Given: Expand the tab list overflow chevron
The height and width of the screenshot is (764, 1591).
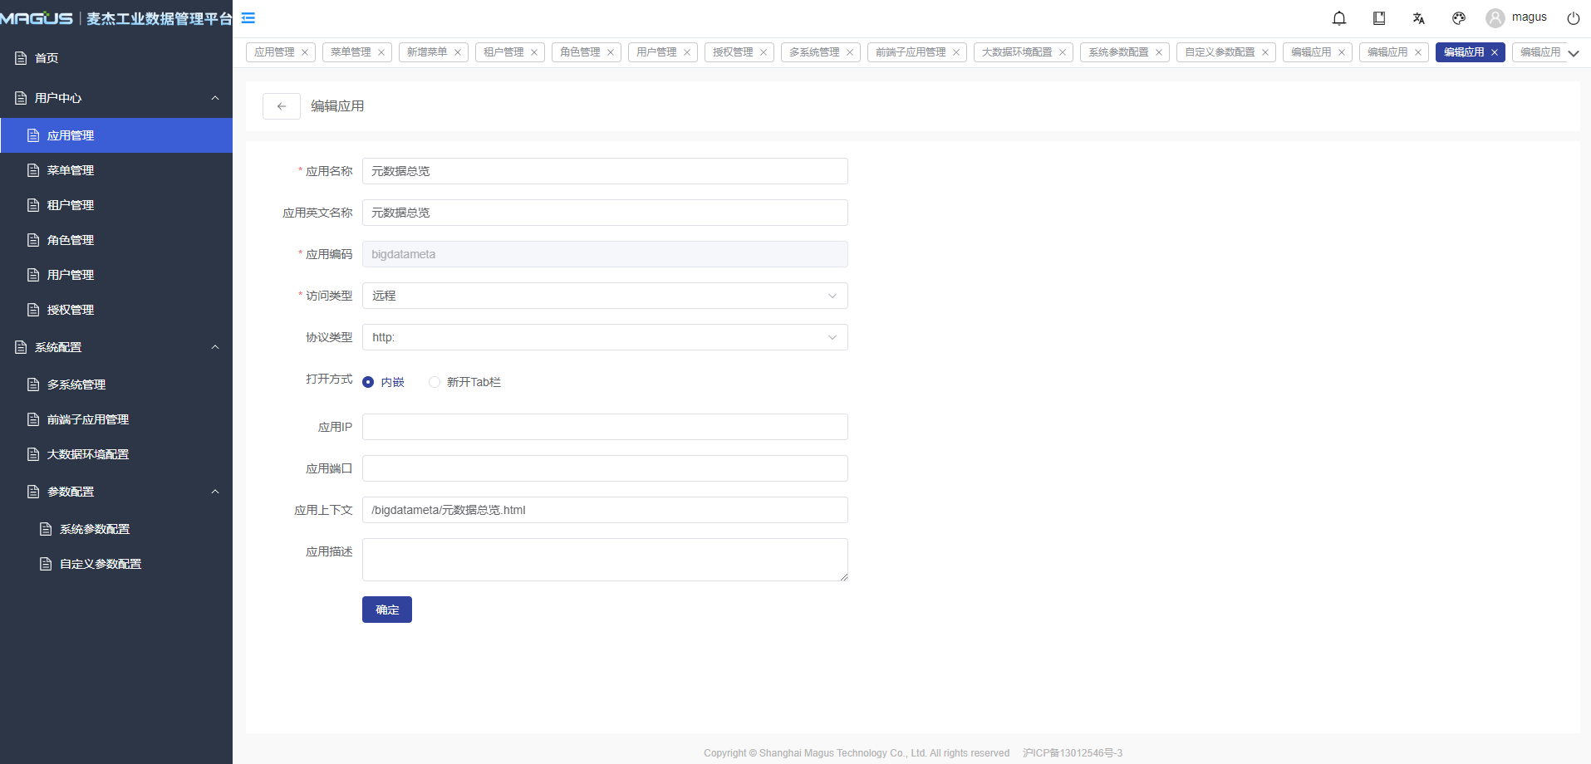Looking at the screenshot, I should coord(1573,53).
